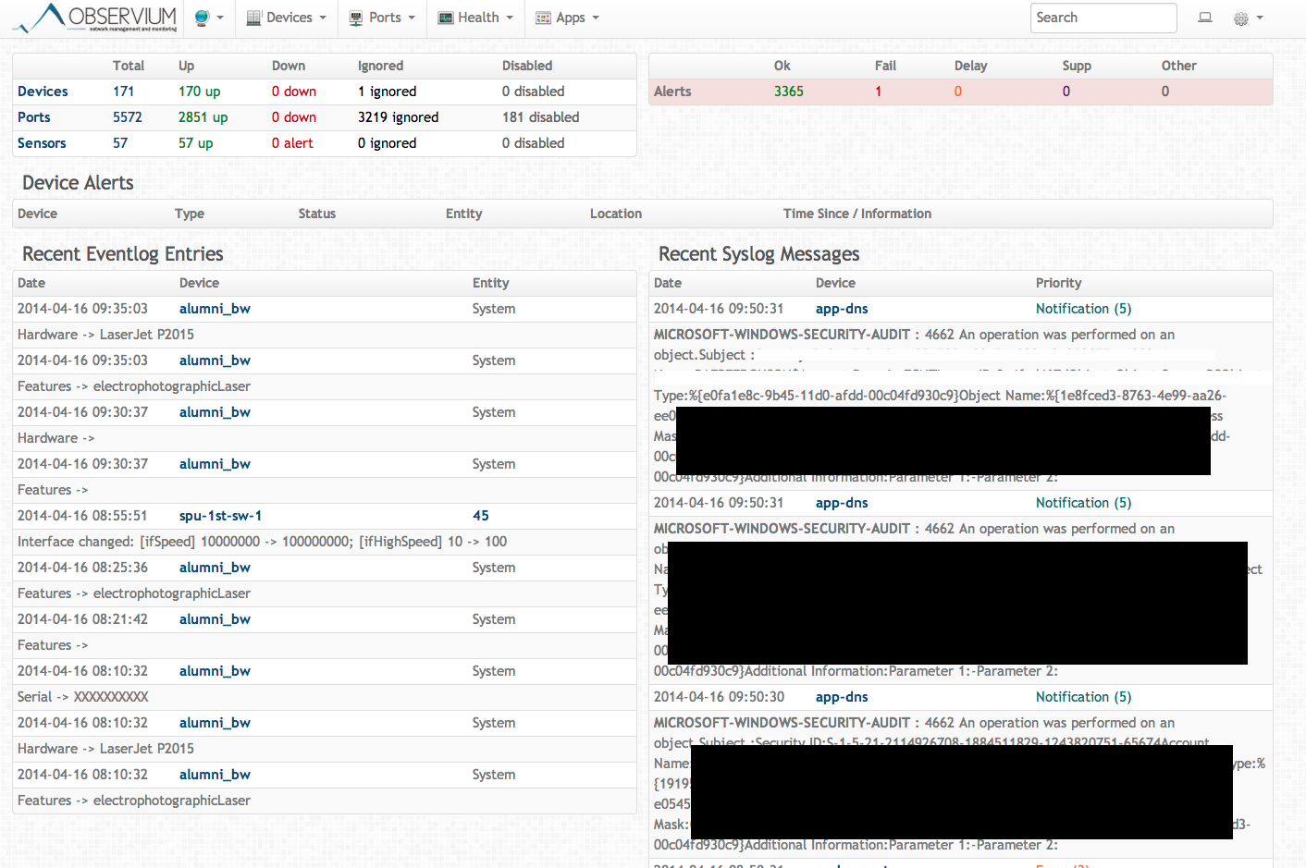Click the globe icon in the navbar
This screenshot has width=1306, height=868.
tap(202, 18)
